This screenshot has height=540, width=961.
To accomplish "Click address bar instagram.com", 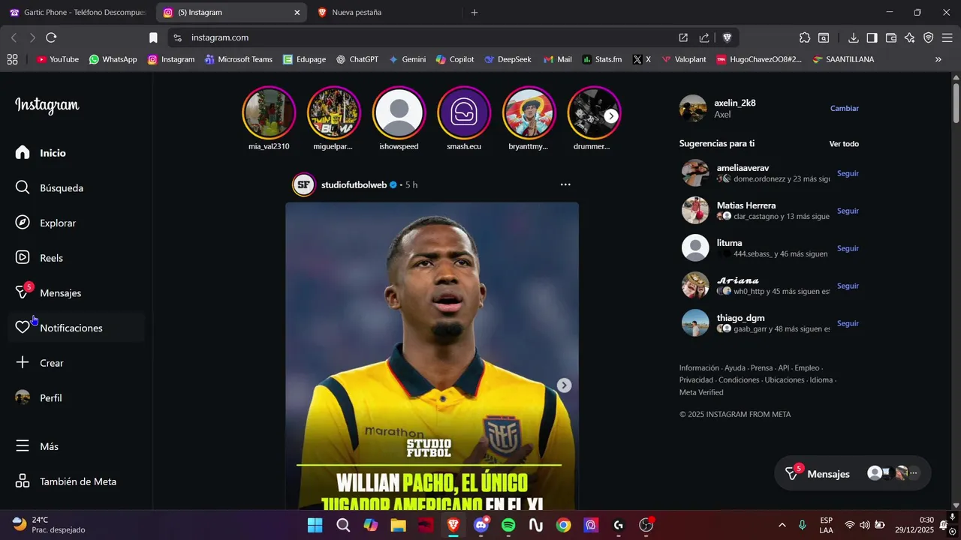I will click(x=220, y=37).
